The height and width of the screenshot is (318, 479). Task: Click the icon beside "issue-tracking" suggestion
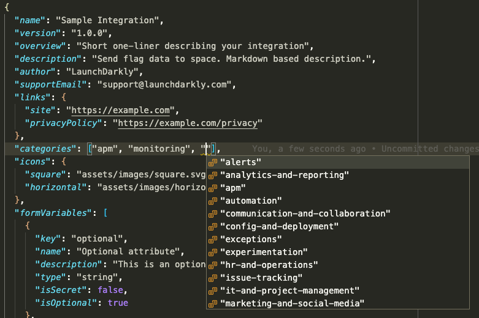pos(213,278)
